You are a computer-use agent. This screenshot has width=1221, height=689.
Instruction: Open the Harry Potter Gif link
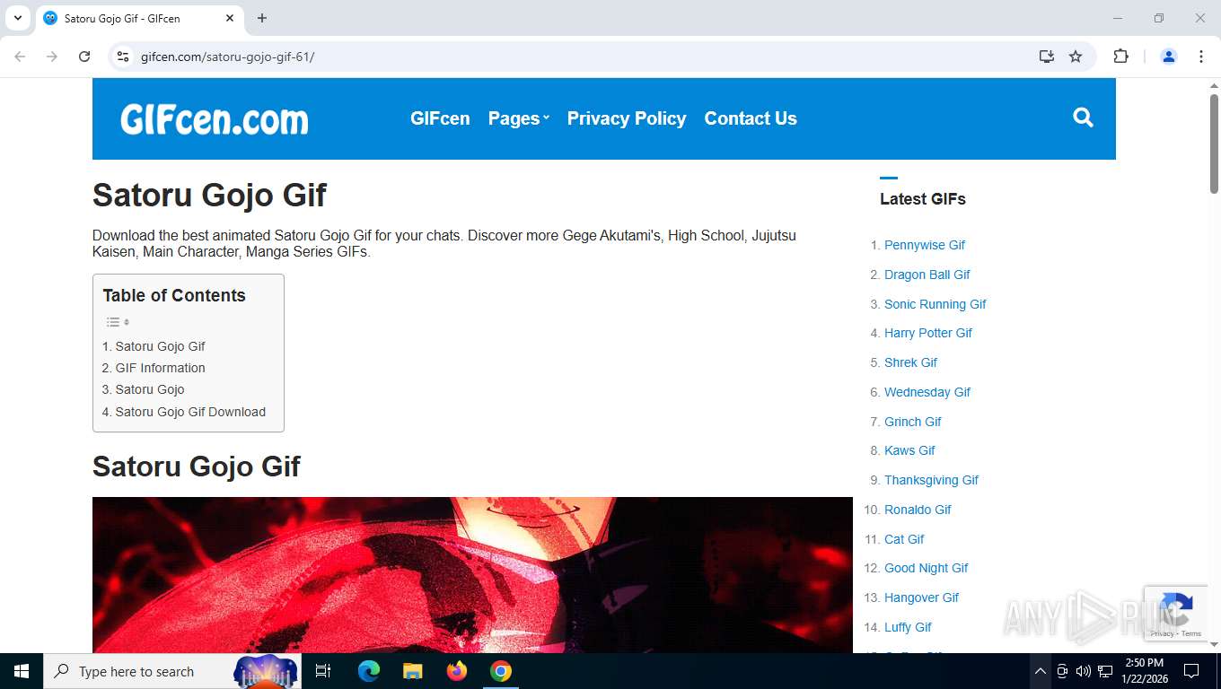tap(928, 333)
